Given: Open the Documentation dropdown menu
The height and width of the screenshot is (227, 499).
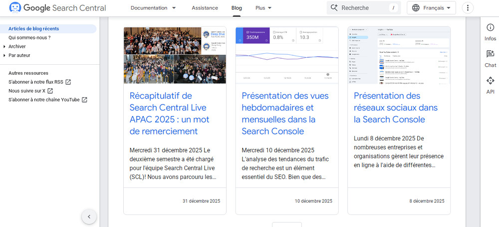Looking at the screenshot, I should click(153, 8).
